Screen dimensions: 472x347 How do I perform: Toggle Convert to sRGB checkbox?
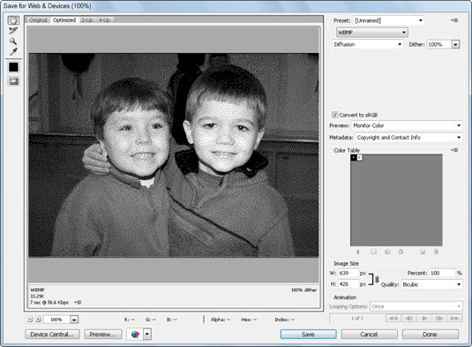tap(334, 115)
